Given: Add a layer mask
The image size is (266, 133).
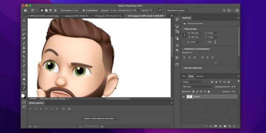Looking at the screenshot, I should click(216, 126).
